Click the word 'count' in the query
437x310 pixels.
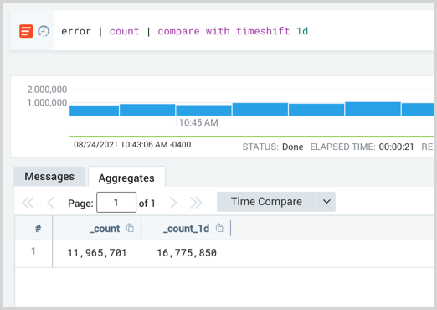tap(124, 31)
